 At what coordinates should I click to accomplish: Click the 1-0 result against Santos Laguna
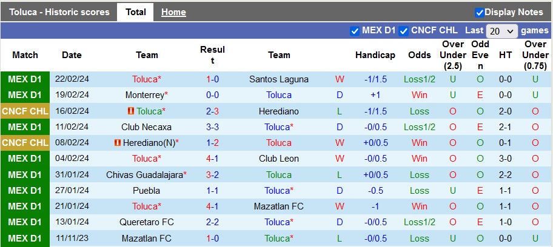coord(212,79)
